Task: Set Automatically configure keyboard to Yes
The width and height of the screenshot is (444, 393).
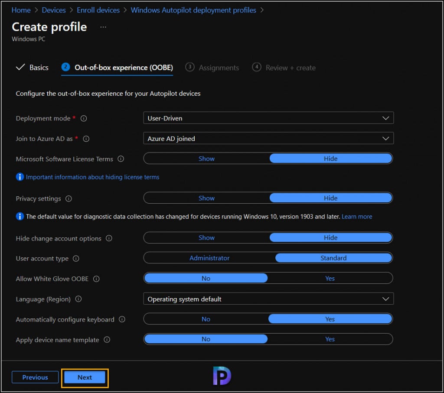Action: [x=330, y=319]
